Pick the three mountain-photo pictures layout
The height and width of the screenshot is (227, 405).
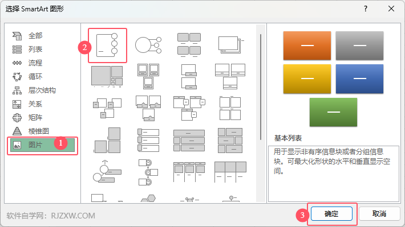click(x=148, y=108)
